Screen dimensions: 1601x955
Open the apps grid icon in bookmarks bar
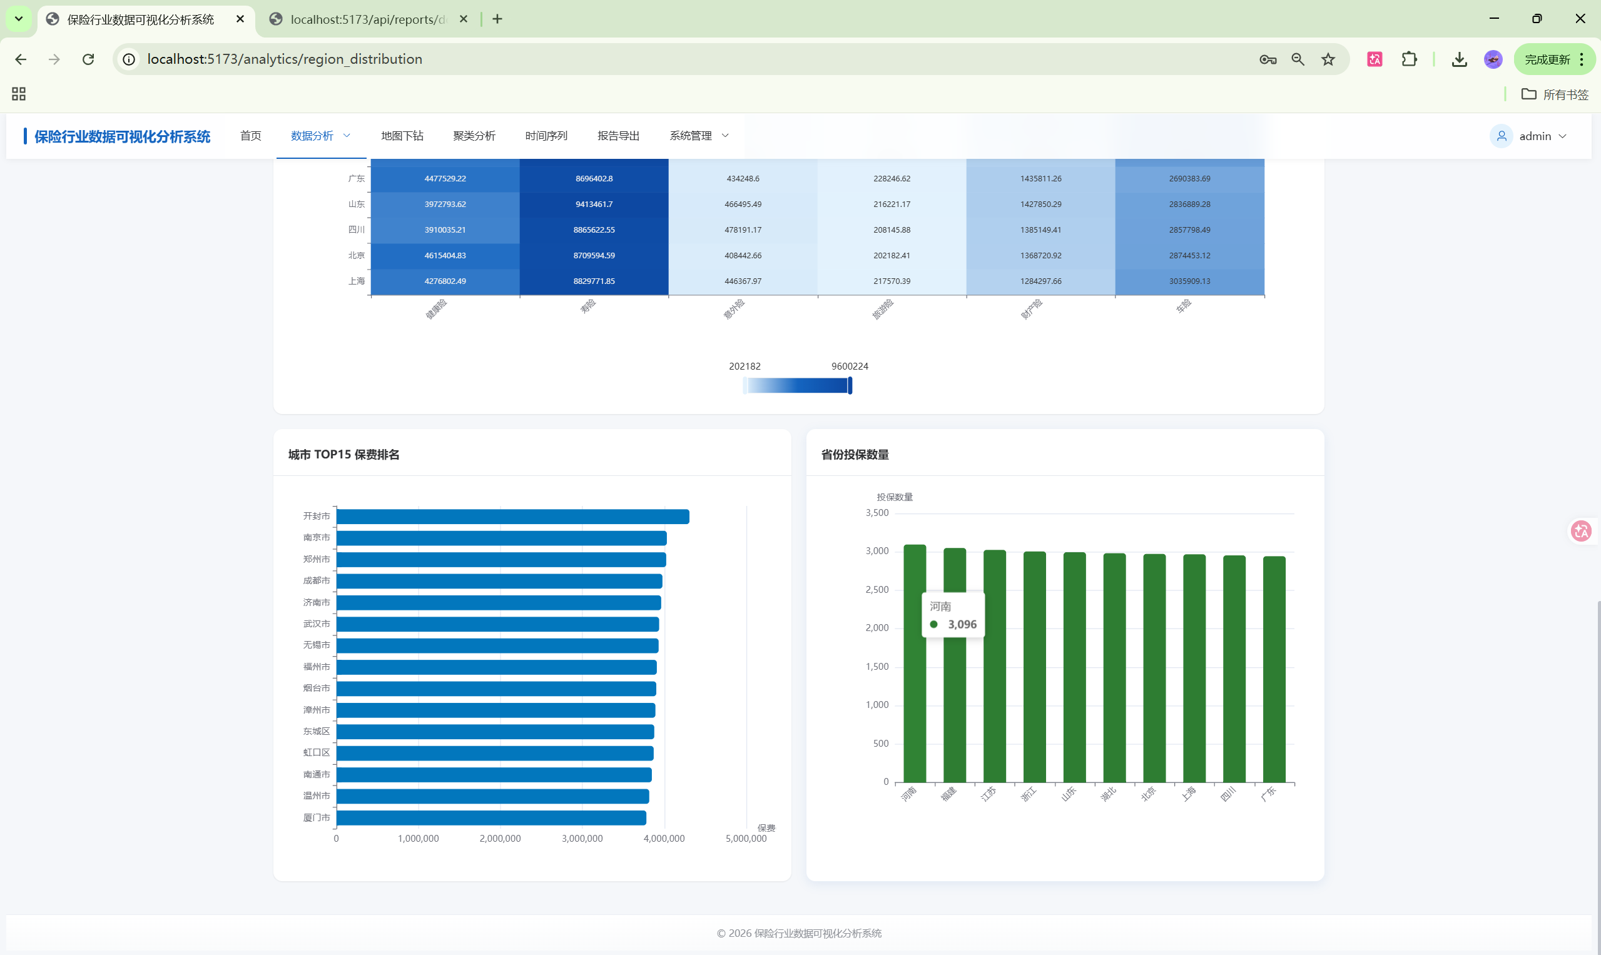19,94
